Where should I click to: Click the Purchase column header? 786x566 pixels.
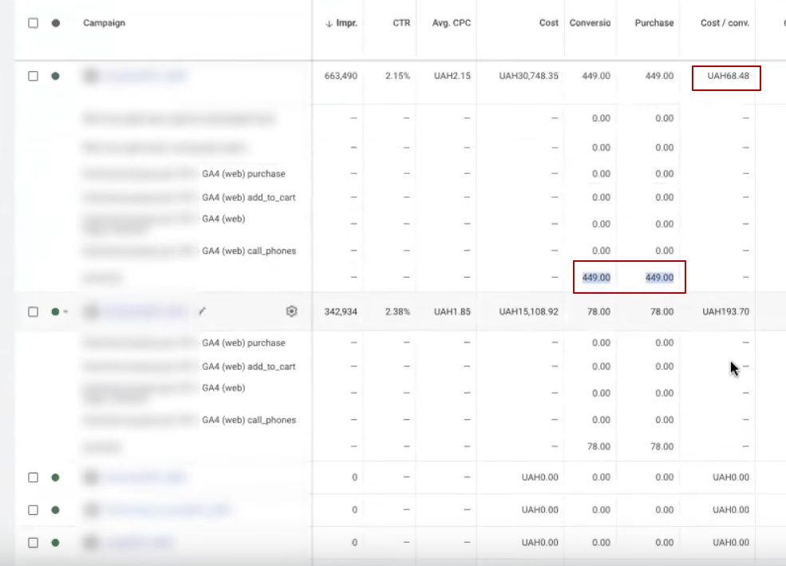point(654,23)
